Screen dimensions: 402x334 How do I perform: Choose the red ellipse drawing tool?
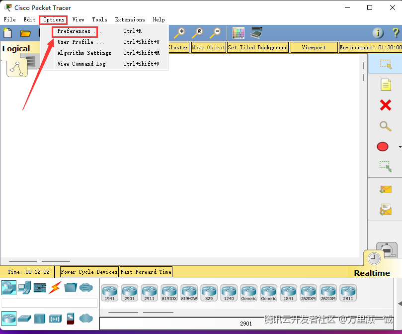383,146
